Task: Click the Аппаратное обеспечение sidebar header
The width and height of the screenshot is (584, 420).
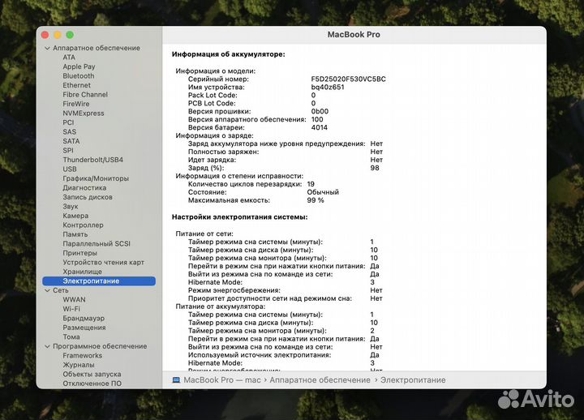Action: (x=97, y=48)
